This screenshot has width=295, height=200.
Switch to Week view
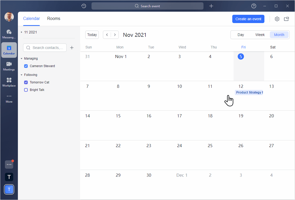(260, 35)
